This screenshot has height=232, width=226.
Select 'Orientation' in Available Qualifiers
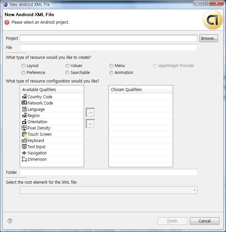click(52, 122)
